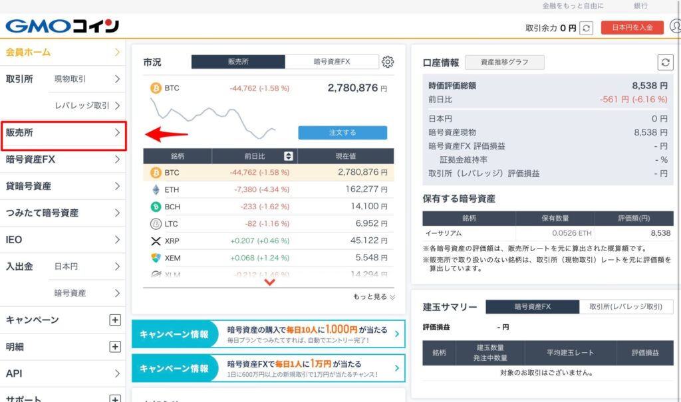Open IEO in the sidebar
This screenshot has height=402, width=681.
click(63, 240)
